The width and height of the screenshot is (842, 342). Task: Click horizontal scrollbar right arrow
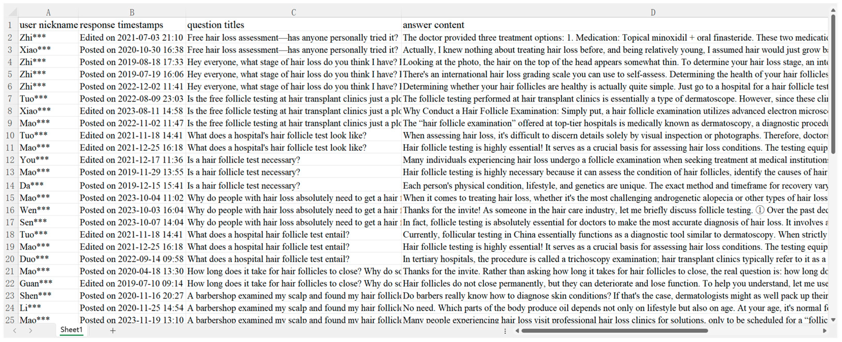point(824,331)
